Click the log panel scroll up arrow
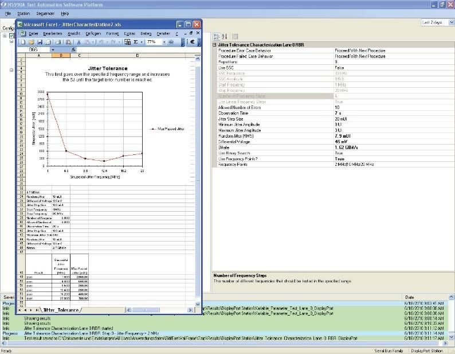Screen dimensions: 455x354 [452, 297]
